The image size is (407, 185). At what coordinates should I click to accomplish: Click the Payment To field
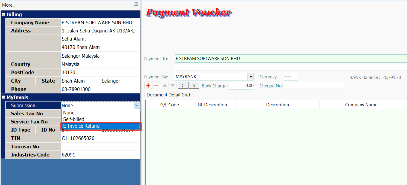pyautogui.click(x=290, y=59)
